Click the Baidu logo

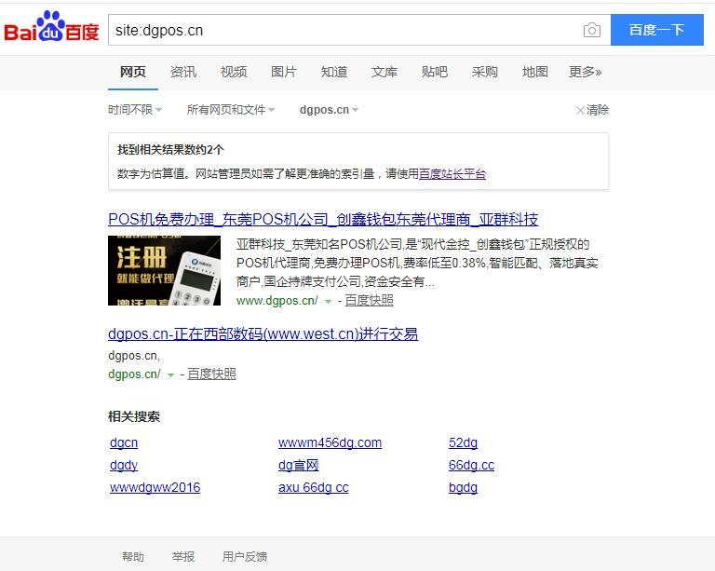pyautogui.click(x=51, y=26)
